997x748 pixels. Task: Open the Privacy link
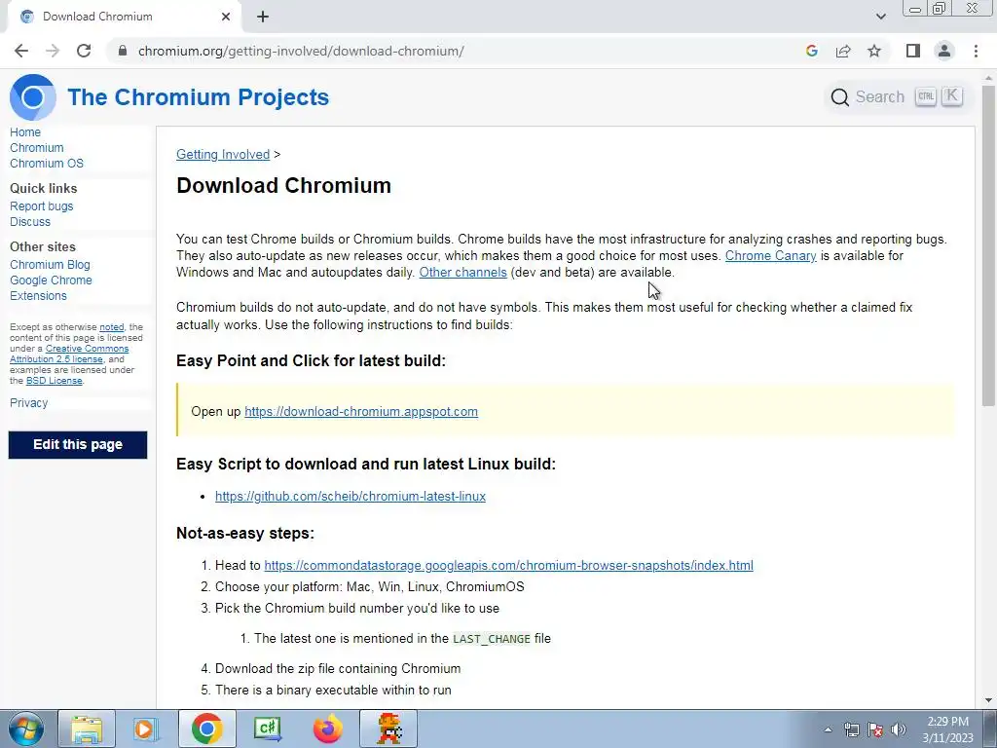(x=28, y=402)
